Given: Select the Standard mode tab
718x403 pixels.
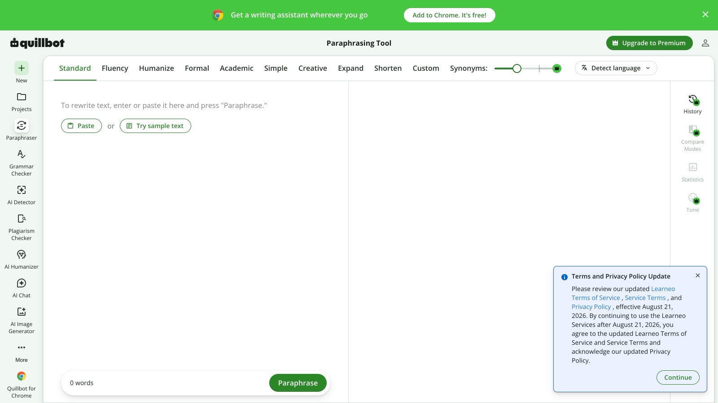Looking at the screenshot, I should click(x=75, y=68).
